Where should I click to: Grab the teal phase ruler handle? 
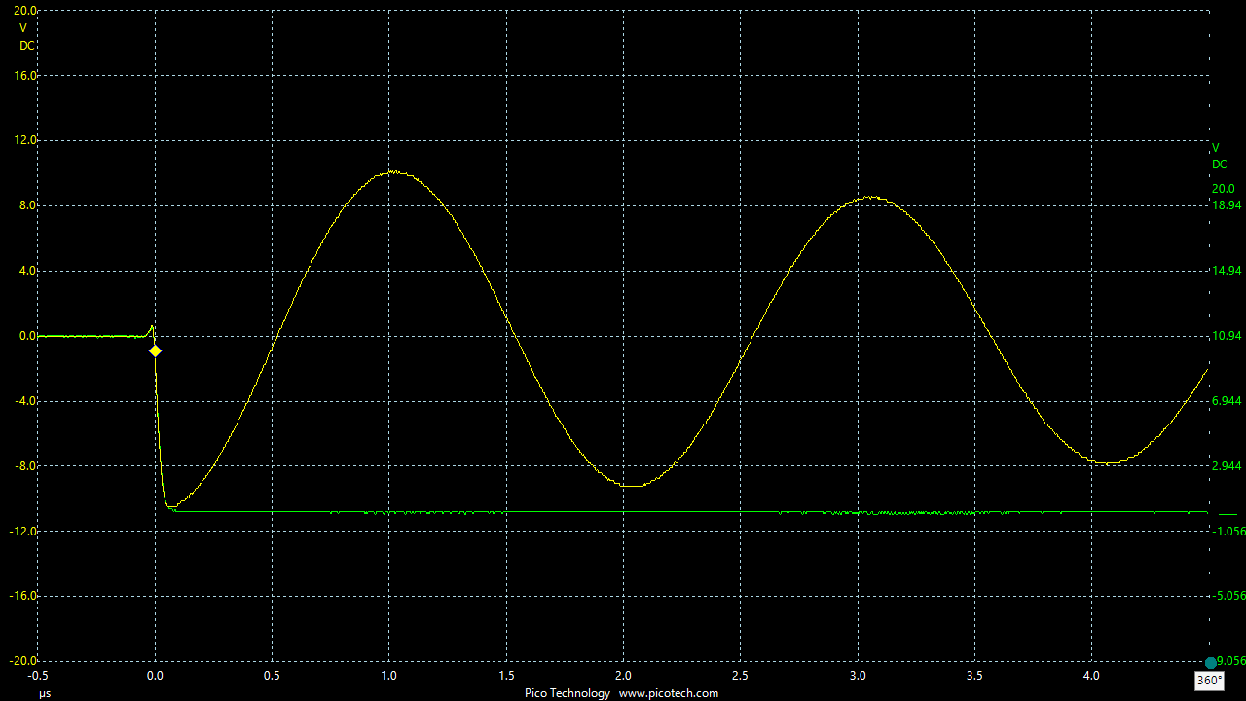pyautogui.click(x=1210, y=663)
